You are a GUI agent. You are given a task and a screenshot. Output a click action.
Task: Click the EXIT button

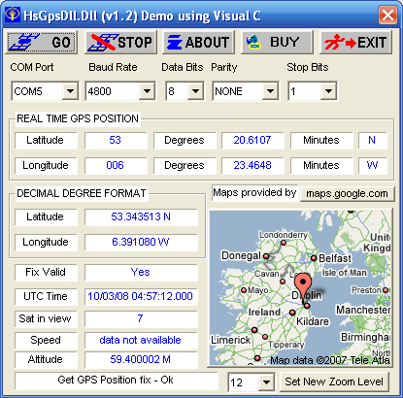(355, 42)
